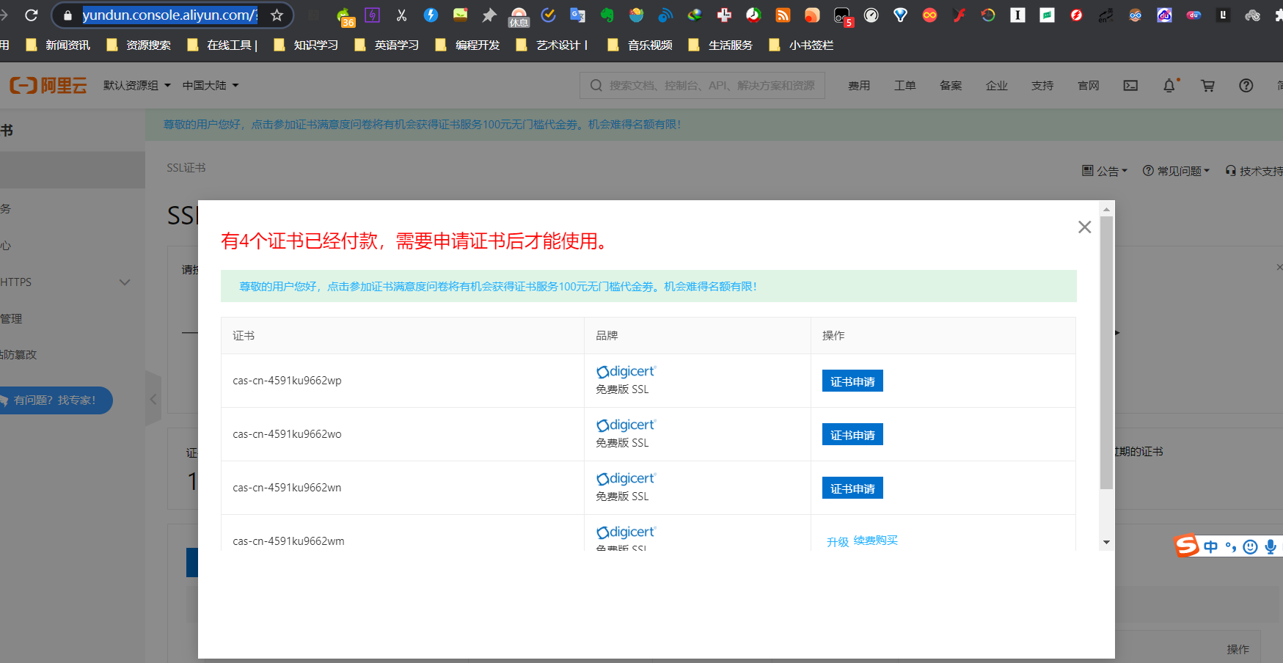Open the Sogou input method microphone icon
1283x663 pixels.
click(x=1271, y=546)
